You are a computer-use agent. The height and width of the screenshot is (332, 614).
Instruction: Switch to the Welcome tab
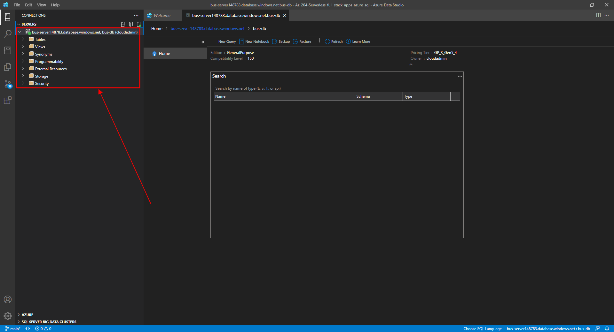[x=162, y=15]
